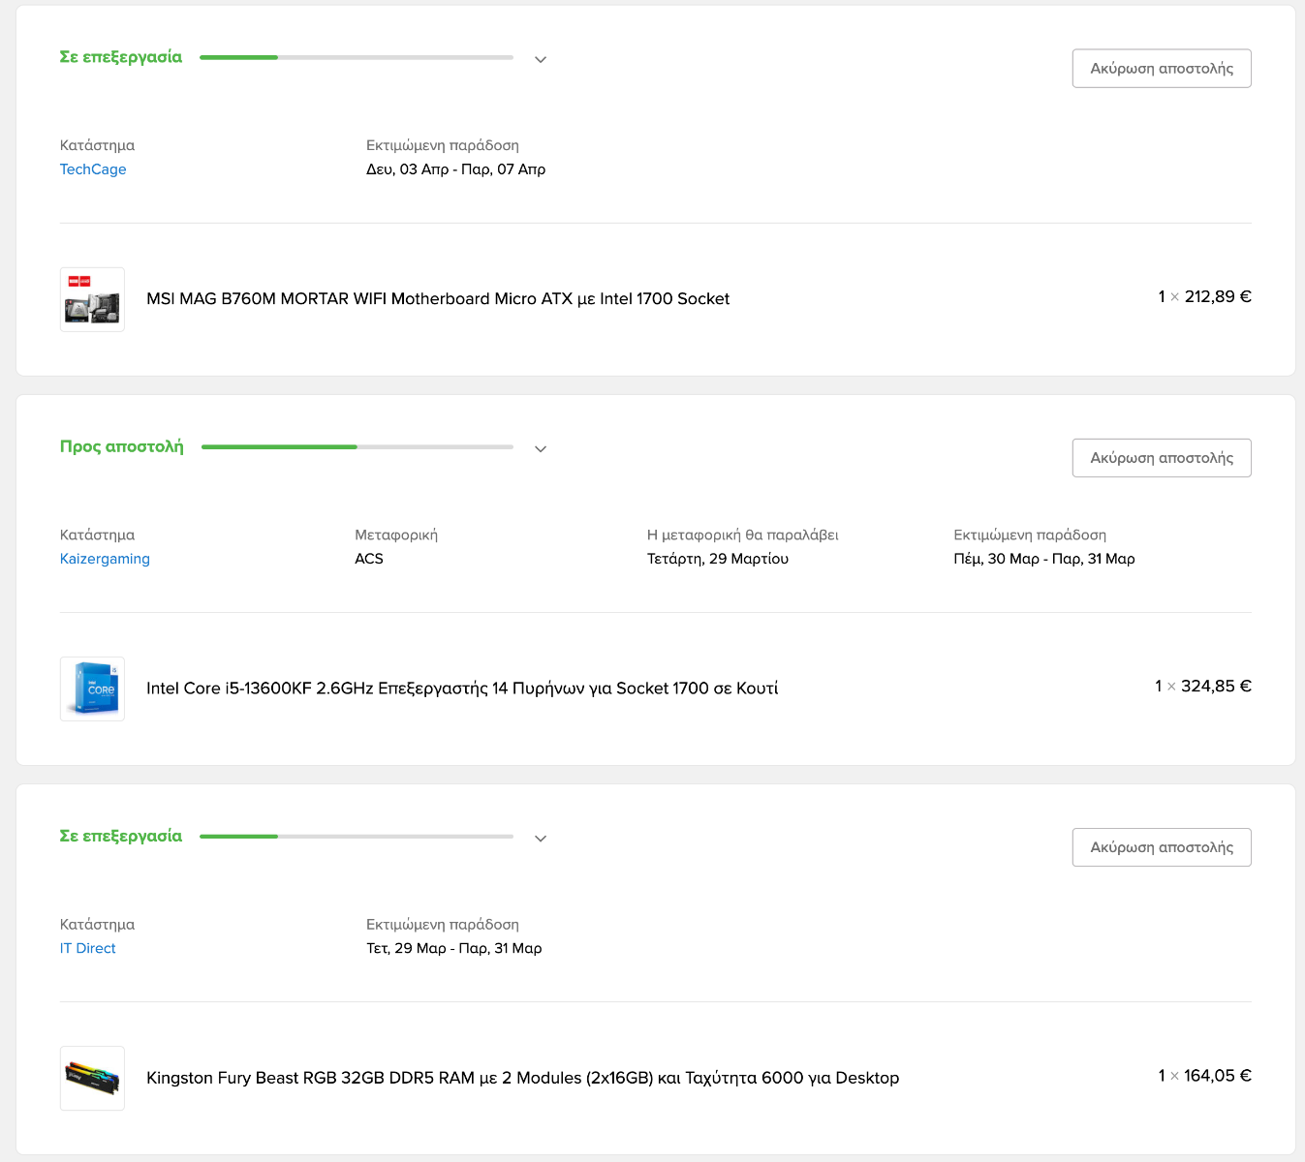Click the 'Σε επεξεργασία' status for IT Direct

pos(121,836)
